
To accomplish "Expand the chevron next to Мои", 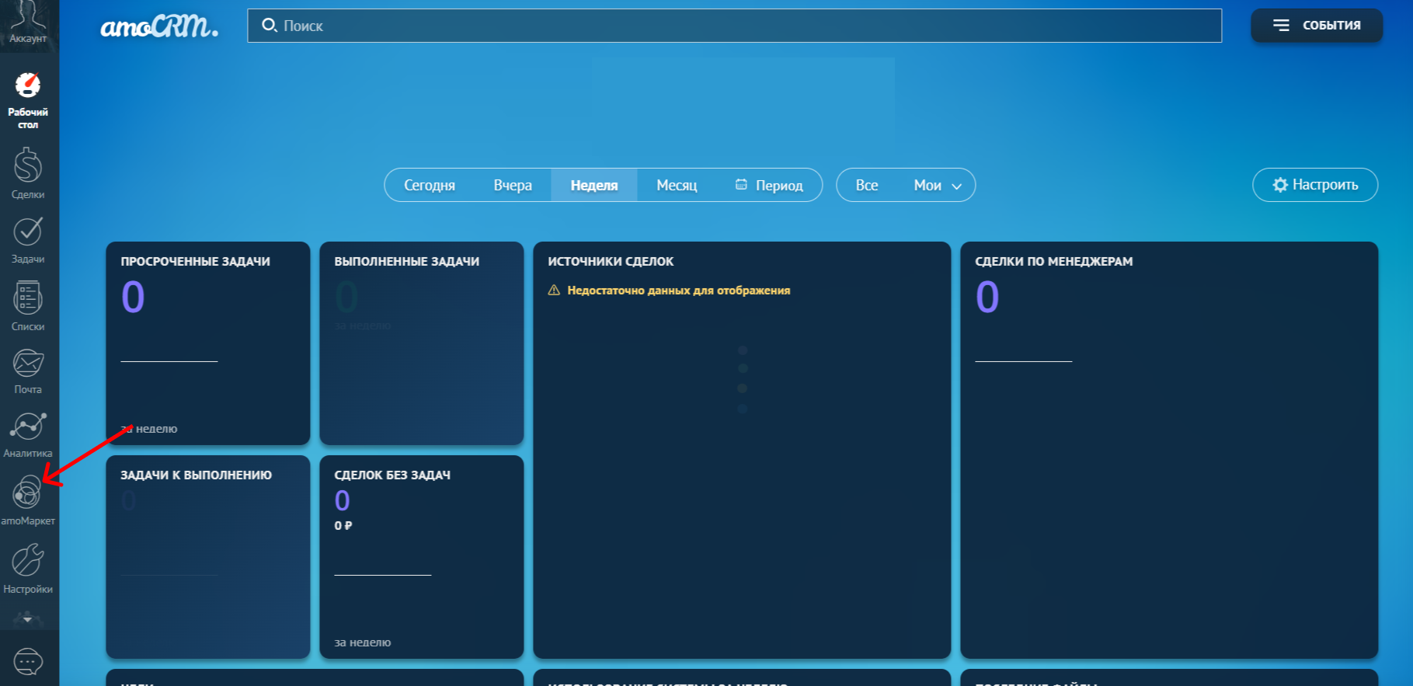I will pos(957,186).
